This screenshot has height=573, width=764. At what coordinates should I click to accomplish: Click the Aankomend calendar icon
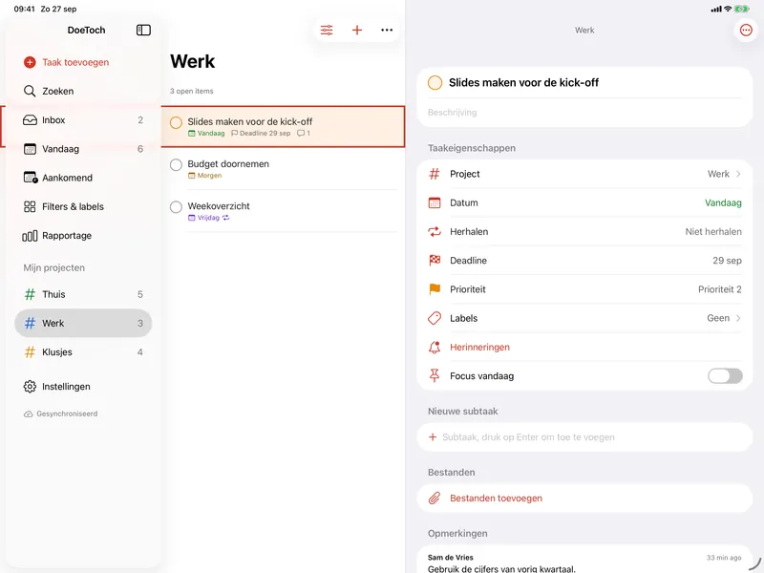(x=31, y=178)
